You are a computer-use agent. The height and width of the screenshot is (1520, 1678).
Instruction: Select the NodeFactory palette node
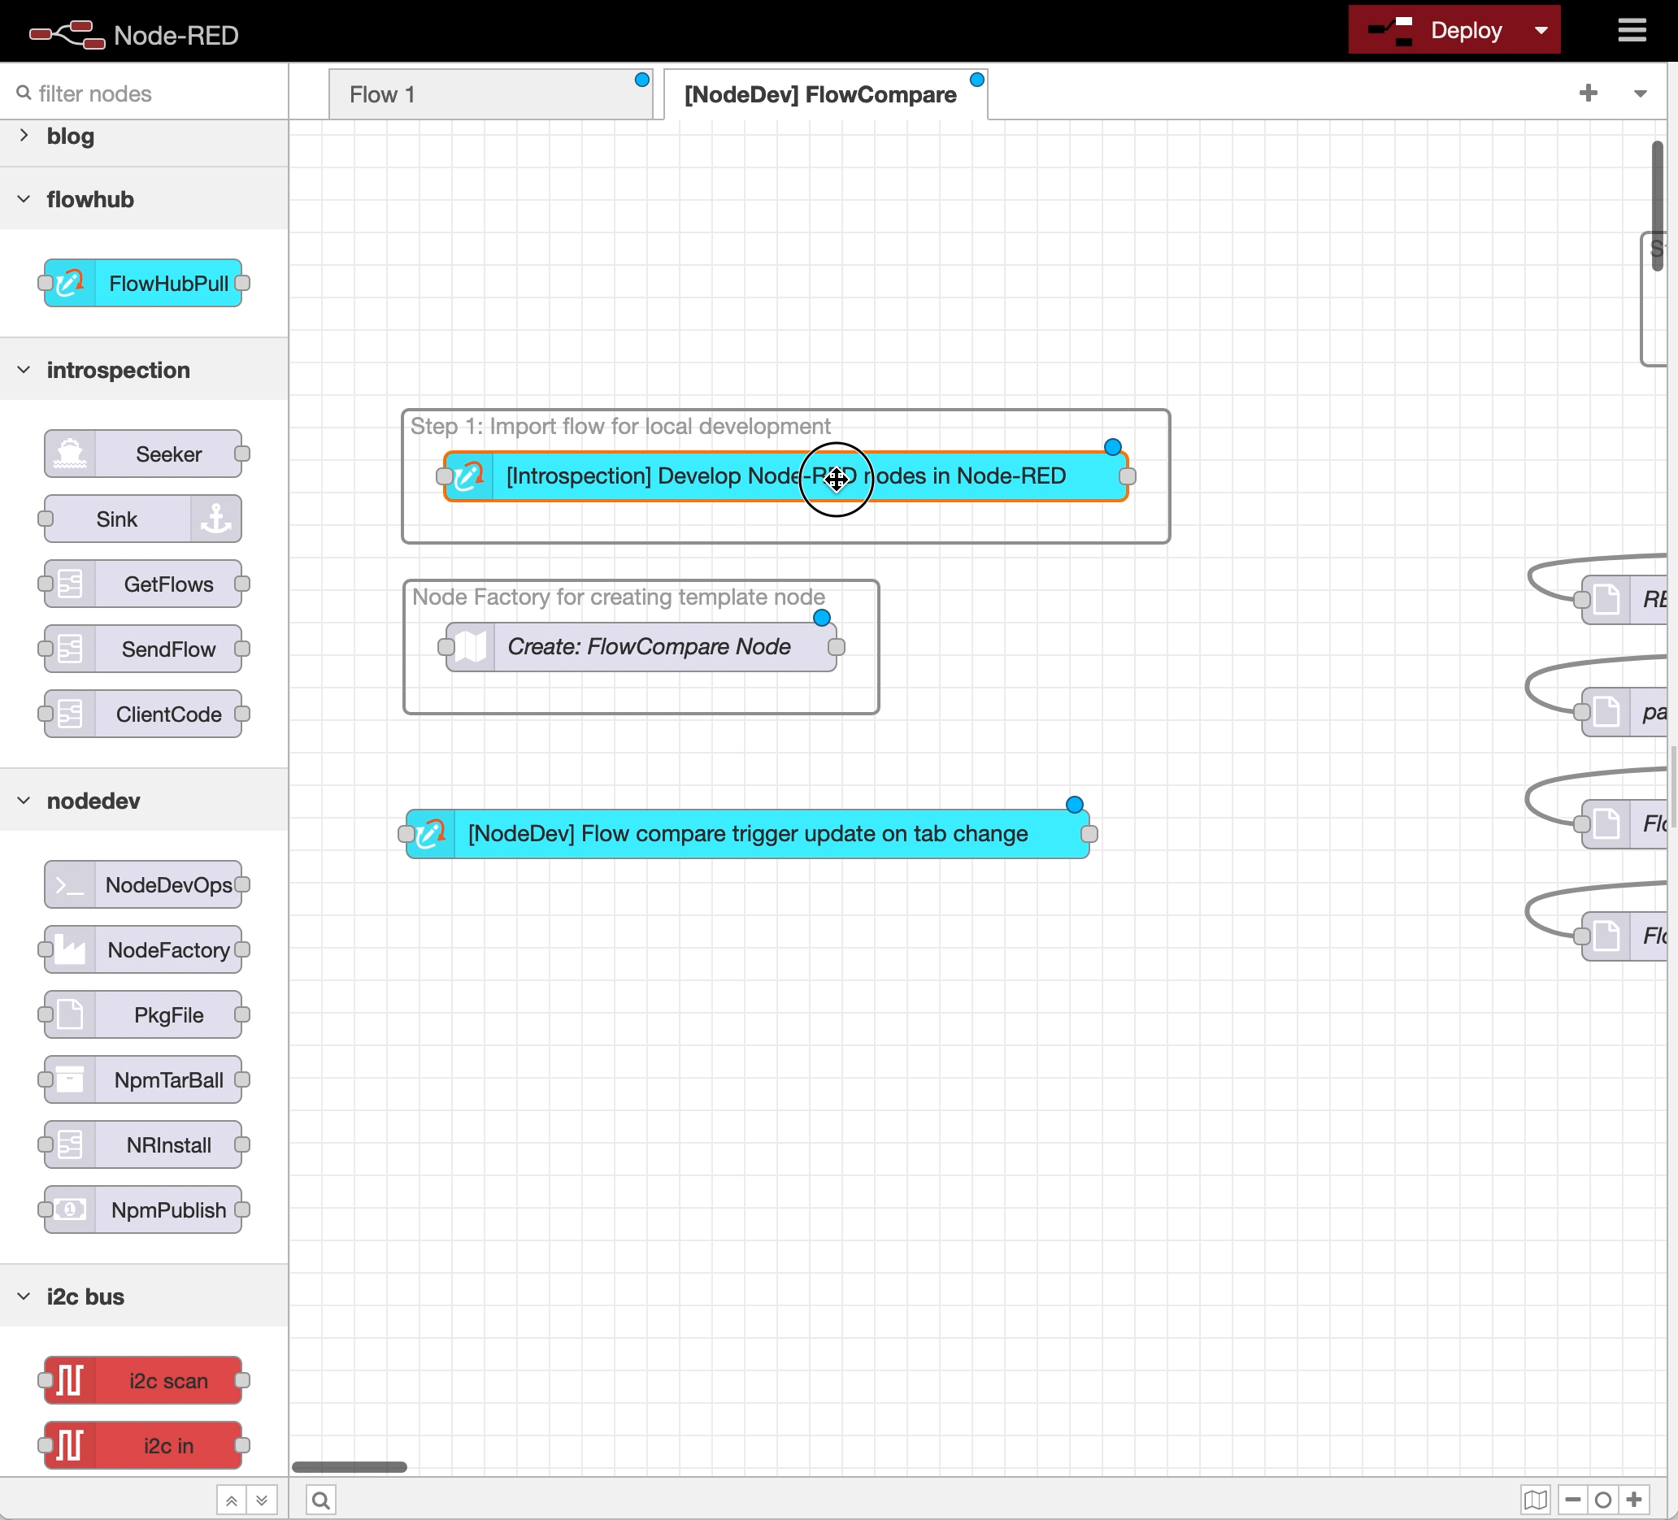click(x=143, y=949)
